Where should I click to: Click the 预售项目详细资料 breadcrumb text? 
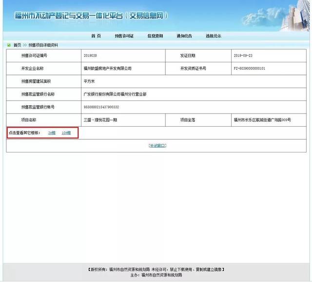click(43, 45)
